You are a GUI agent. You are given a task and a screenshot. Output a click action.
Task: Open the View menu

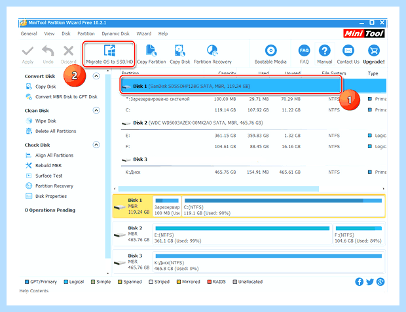[49, 33]
